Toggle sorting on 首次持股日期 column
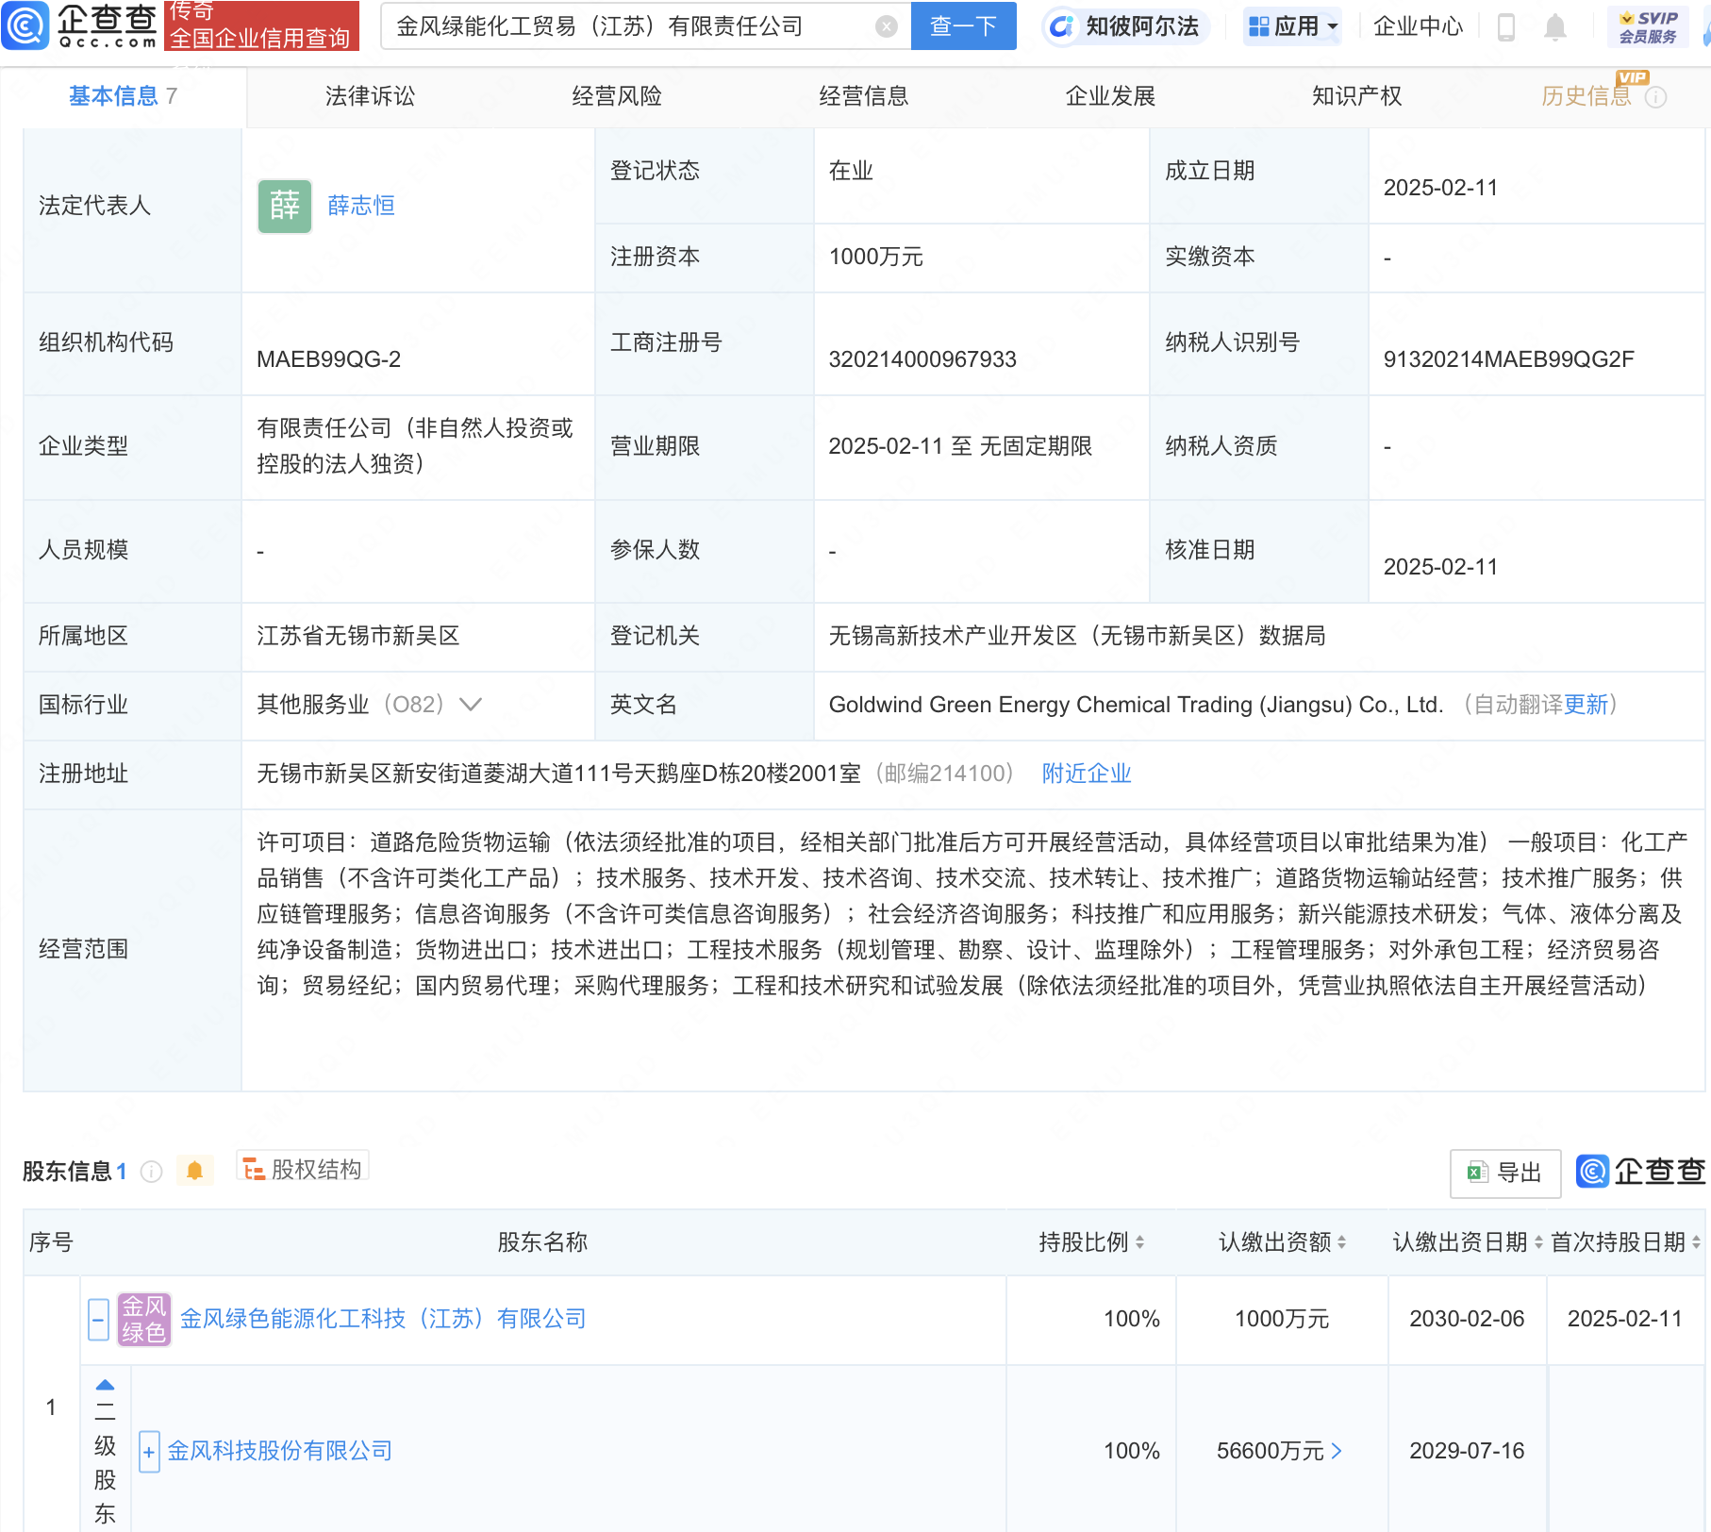Viewport: 1711px width, 1532px height. (1688, 1242)
